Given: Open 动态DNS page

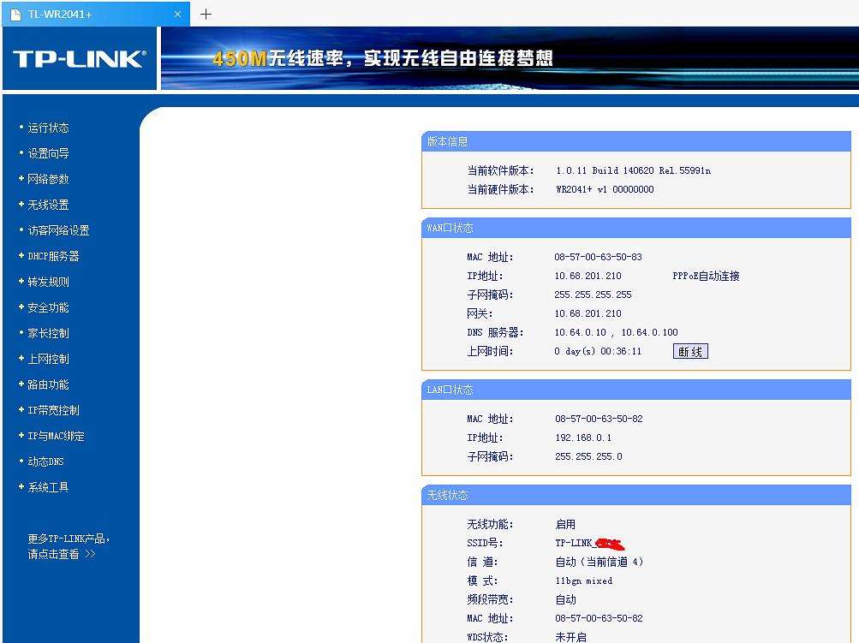Looking at the screenshot, I should [x=46, y=461].
